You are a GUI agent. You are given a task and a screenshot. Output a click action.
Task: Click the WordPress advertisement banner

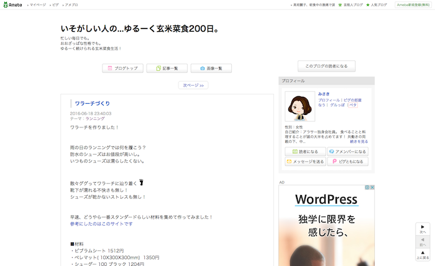(x=326, y=226)
